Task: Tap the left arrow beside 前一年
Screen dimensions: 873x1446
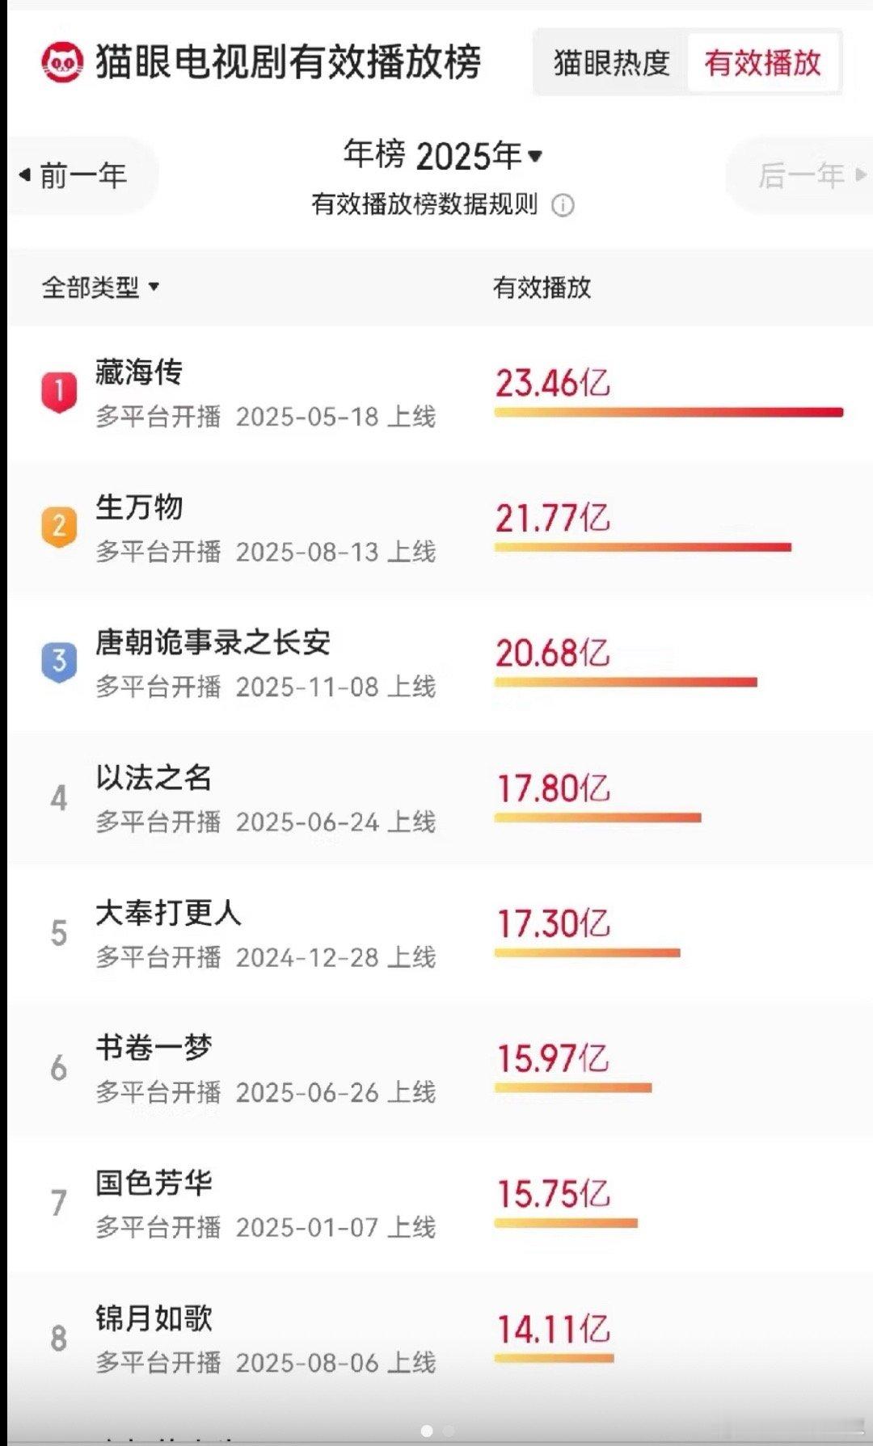Action: pyautogui.click(x=25, y=174)
